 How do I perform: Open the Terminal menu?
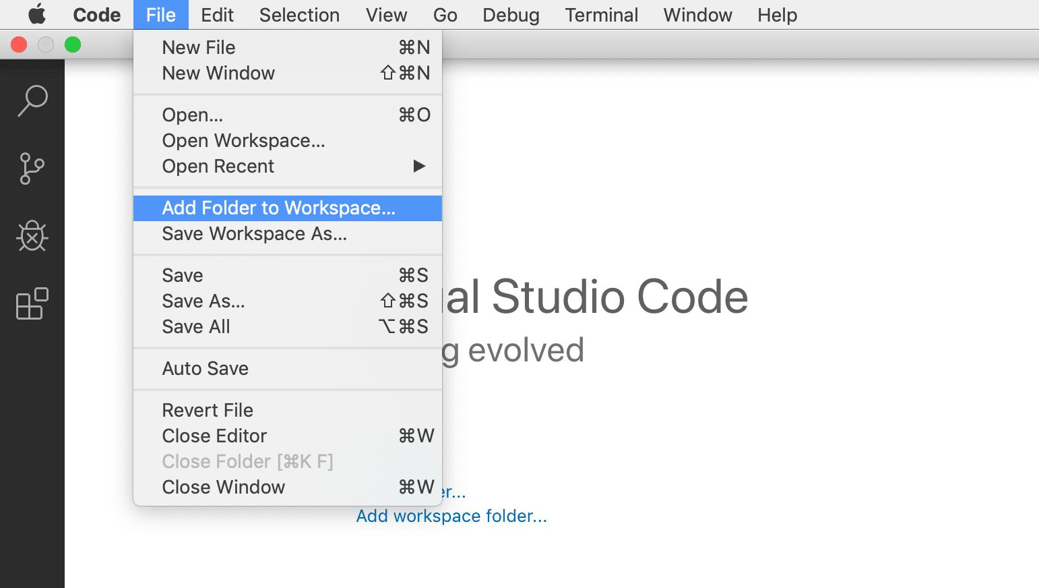(x=601, y=15)
